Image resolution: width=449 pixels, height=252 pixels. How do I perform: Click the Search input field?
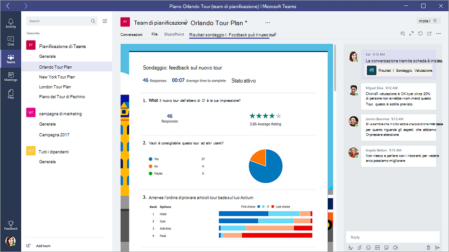(62, 21)
